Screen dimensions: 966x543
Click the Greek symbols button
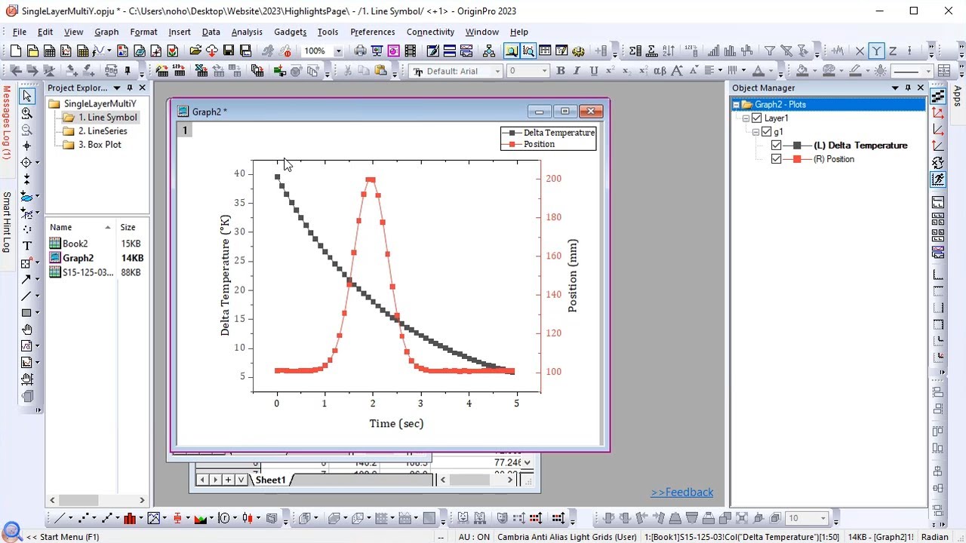point(660,71)
